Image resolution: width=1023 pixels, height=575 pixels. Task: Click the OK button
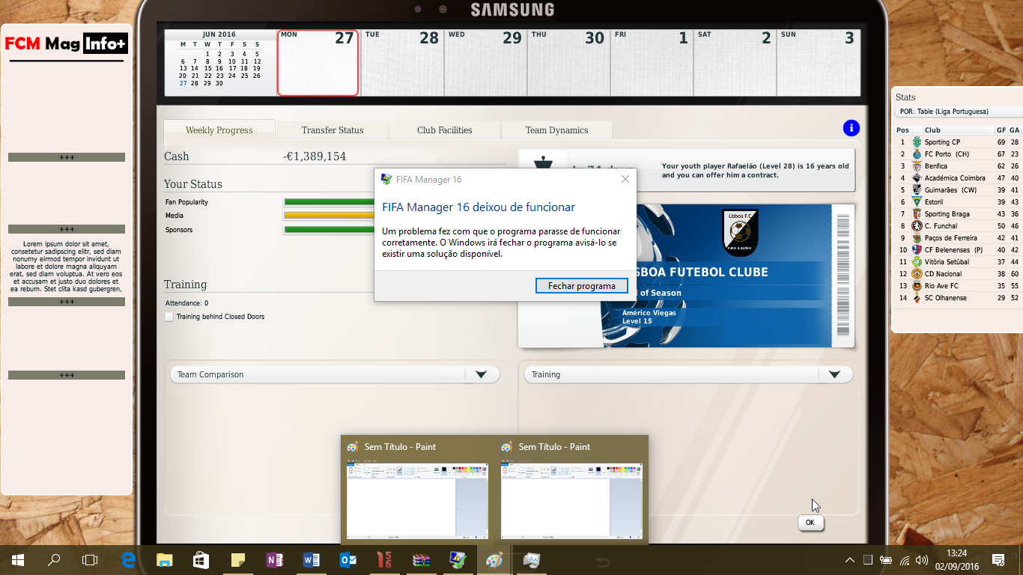(810, 523)
